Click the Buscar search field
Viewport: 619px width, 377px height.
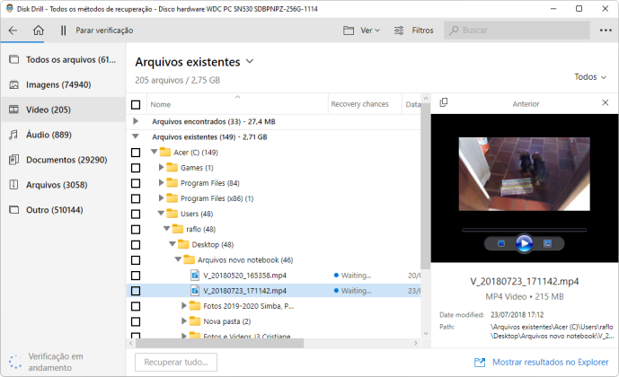pyautogui.click(x=517, y=31)
